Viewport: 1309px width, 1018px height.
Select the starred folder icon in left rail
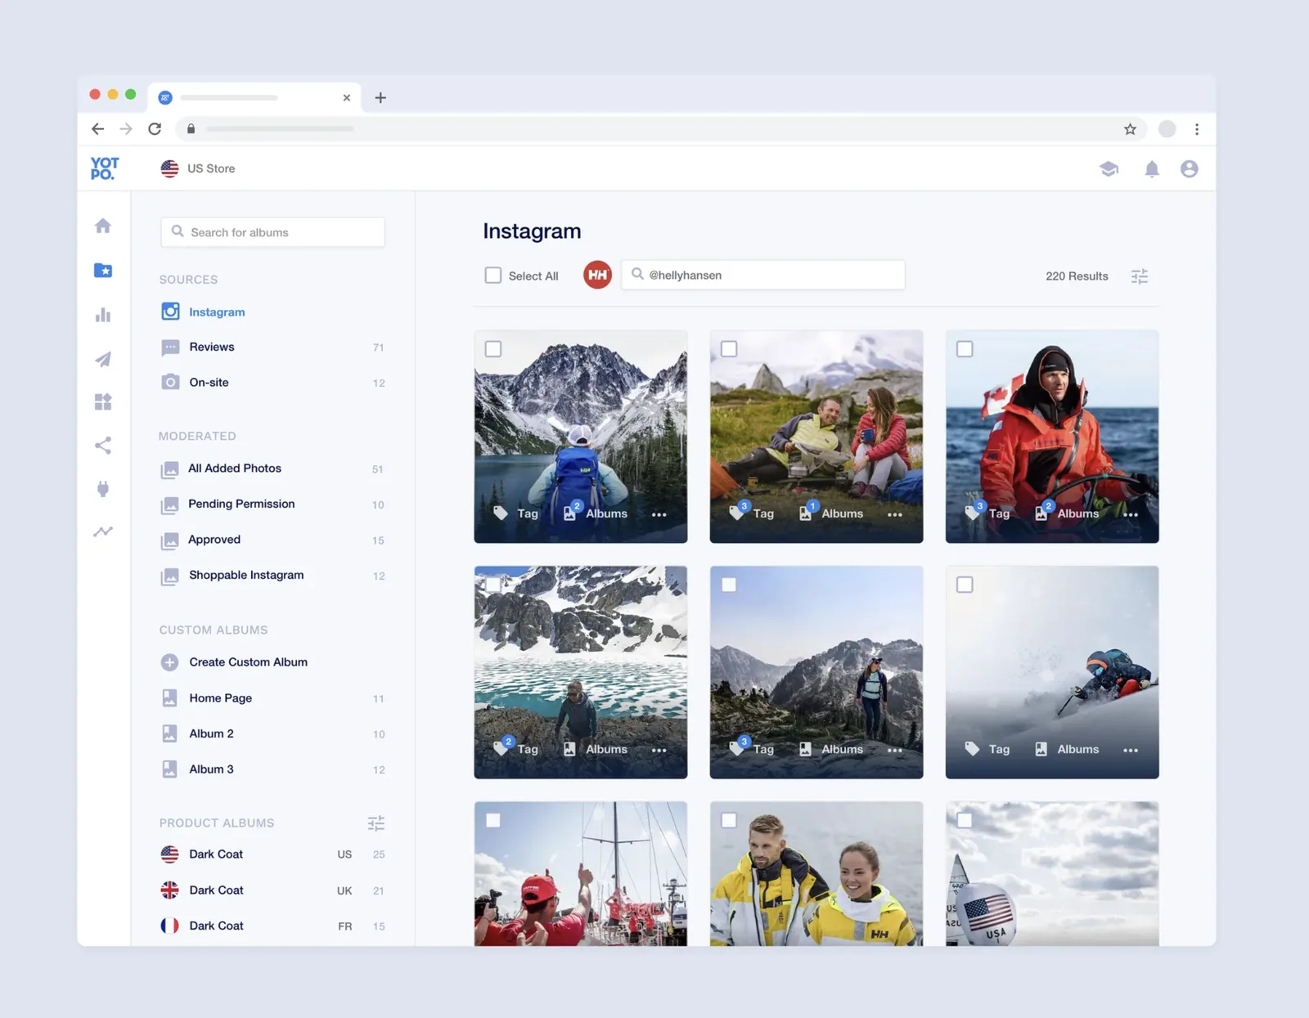point(103,271)
